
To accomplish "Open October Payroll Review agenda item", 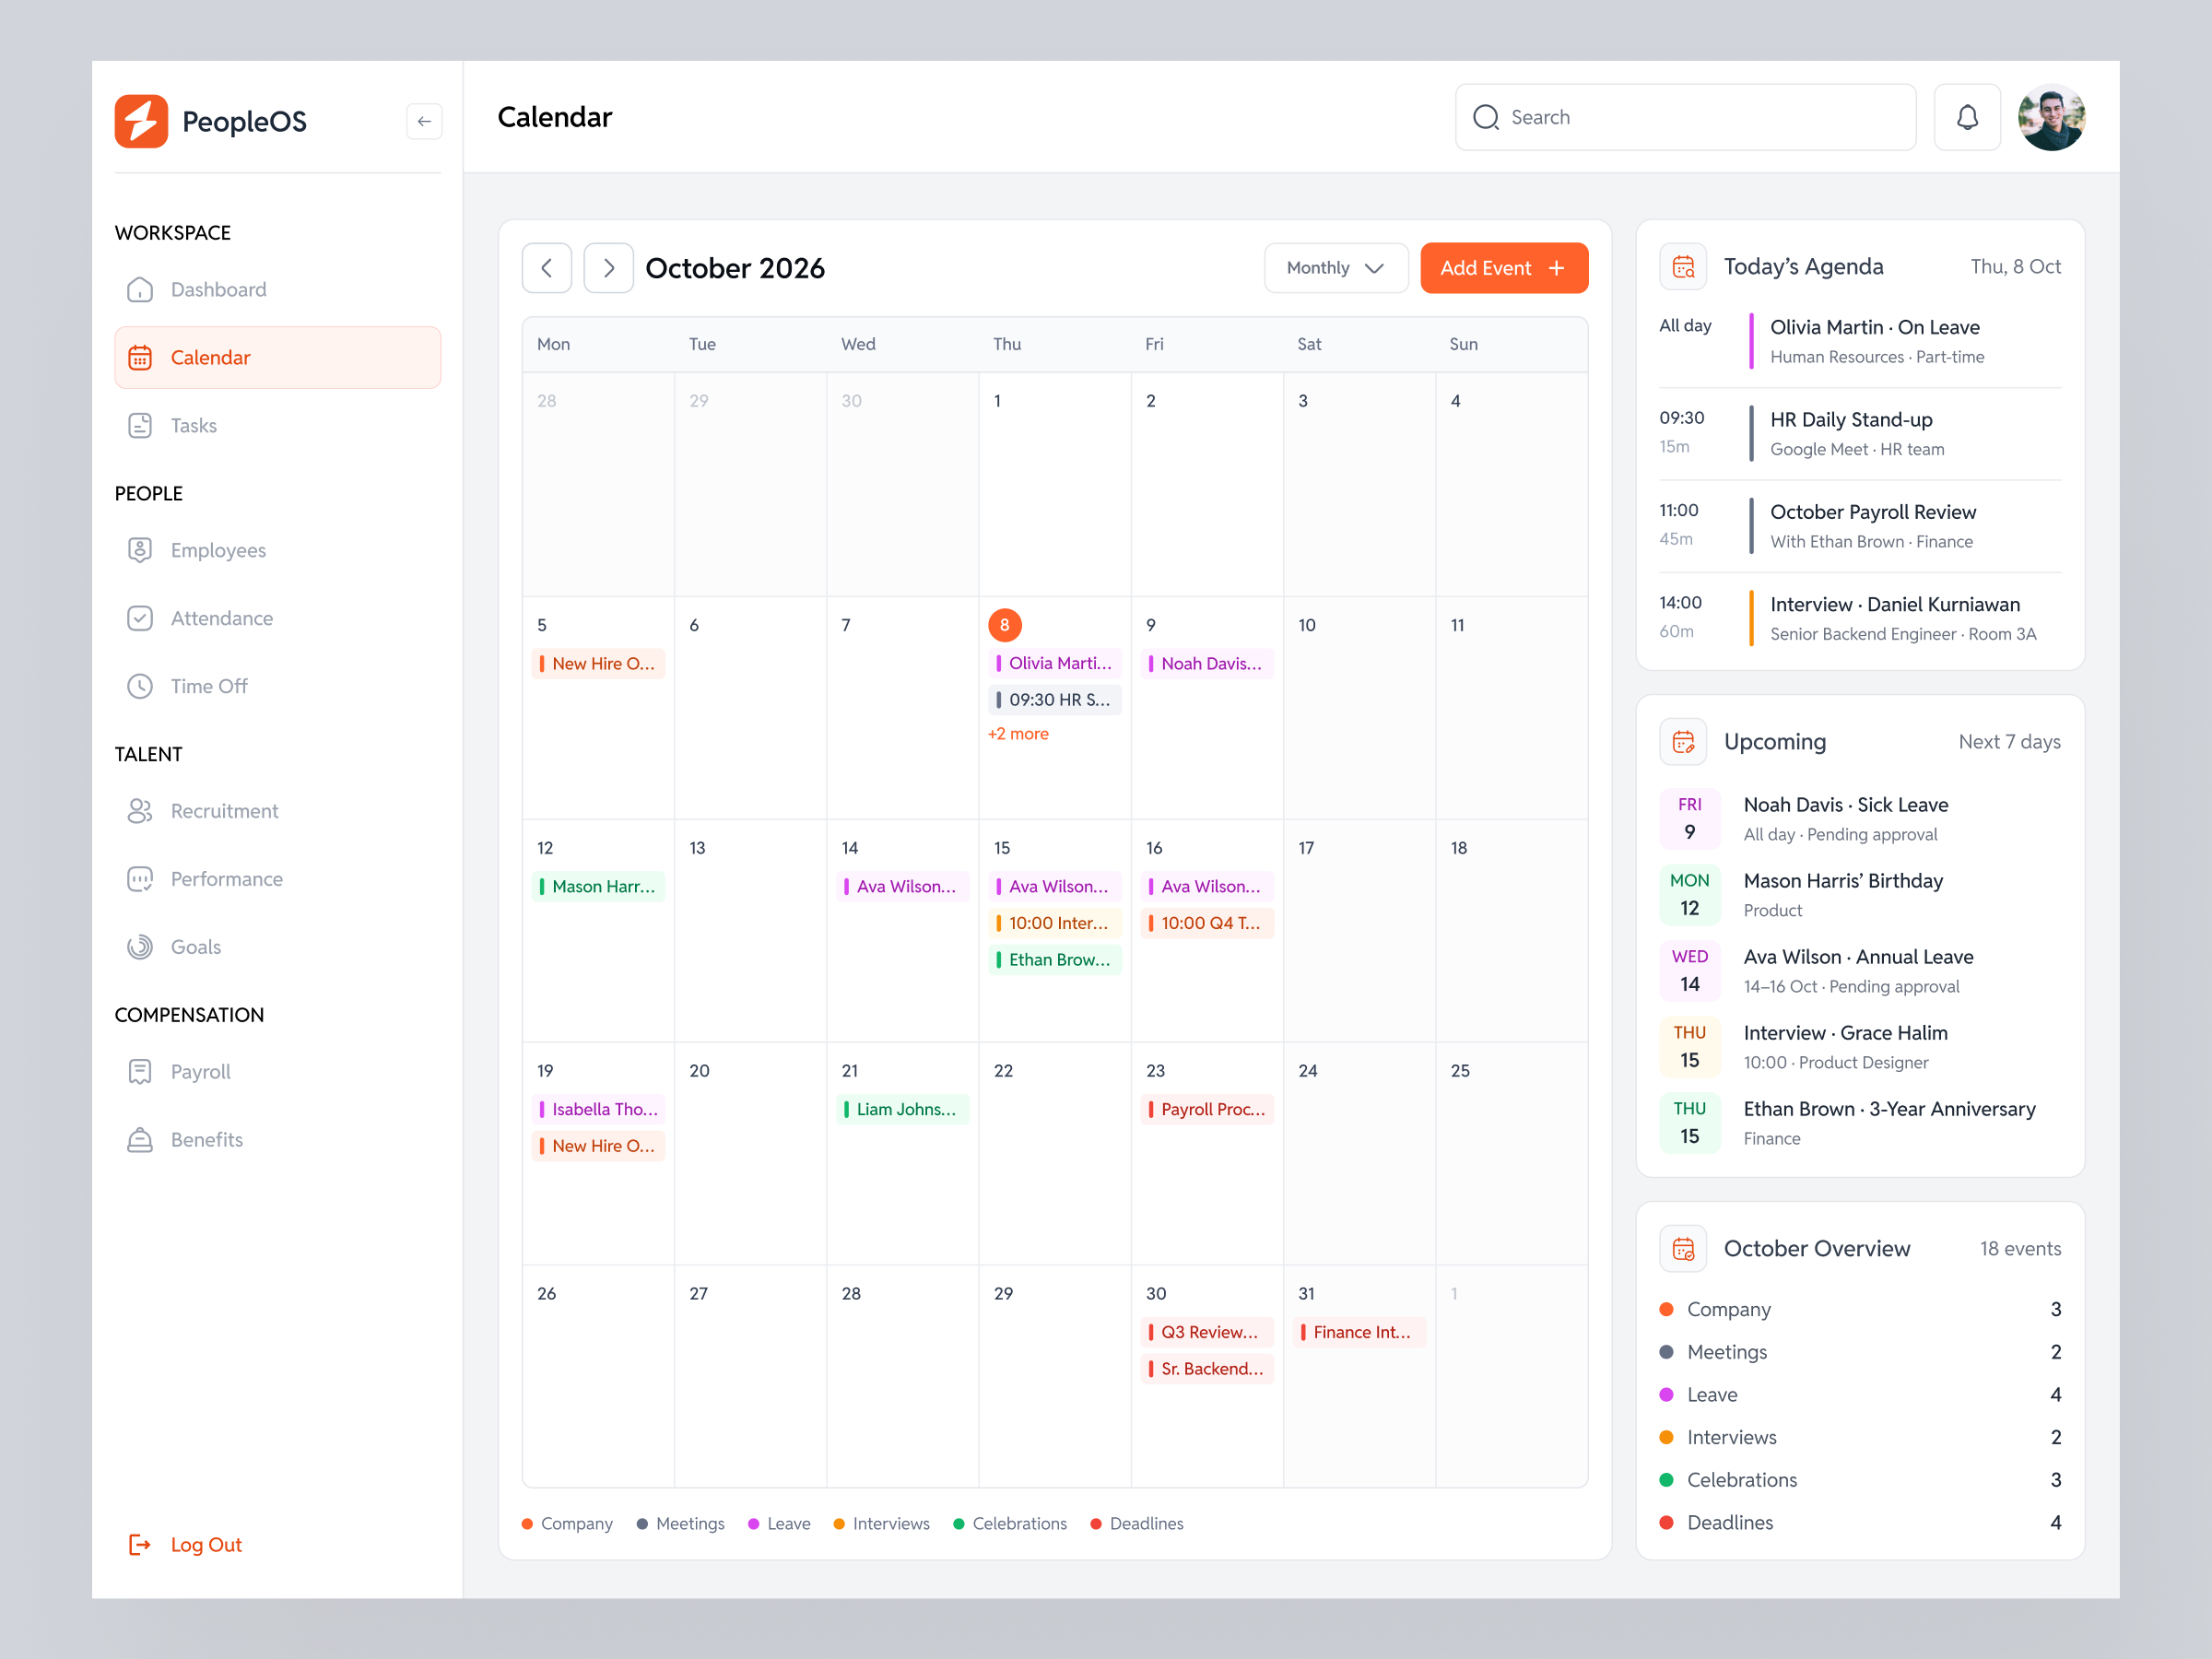I will tap(1860, 526).
